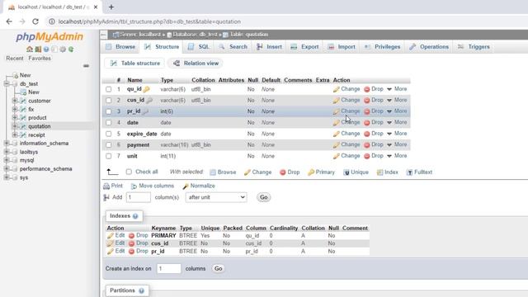The image size is (528, 297).
Task: Click the collapse-all icon in navigation panel
Action: [x=86, y=66]
